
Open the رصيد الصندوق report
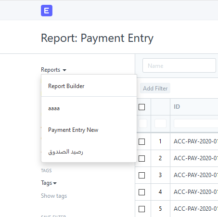89,152
